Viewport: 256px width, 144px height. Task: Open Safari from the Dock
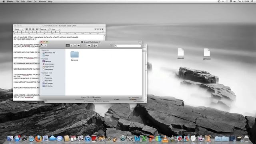pyautogui.click(x=31, y=139)
